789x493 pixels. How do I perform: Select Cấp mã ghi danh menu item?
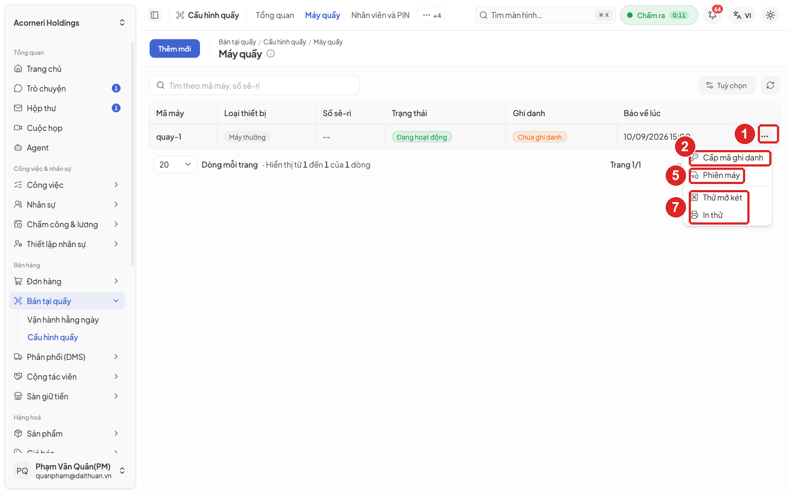[728, 158]
